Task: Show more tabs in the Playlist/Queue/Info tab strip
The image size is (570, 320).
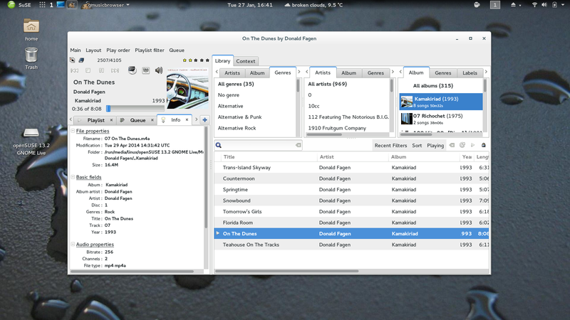Action: (x=197, y=119)
